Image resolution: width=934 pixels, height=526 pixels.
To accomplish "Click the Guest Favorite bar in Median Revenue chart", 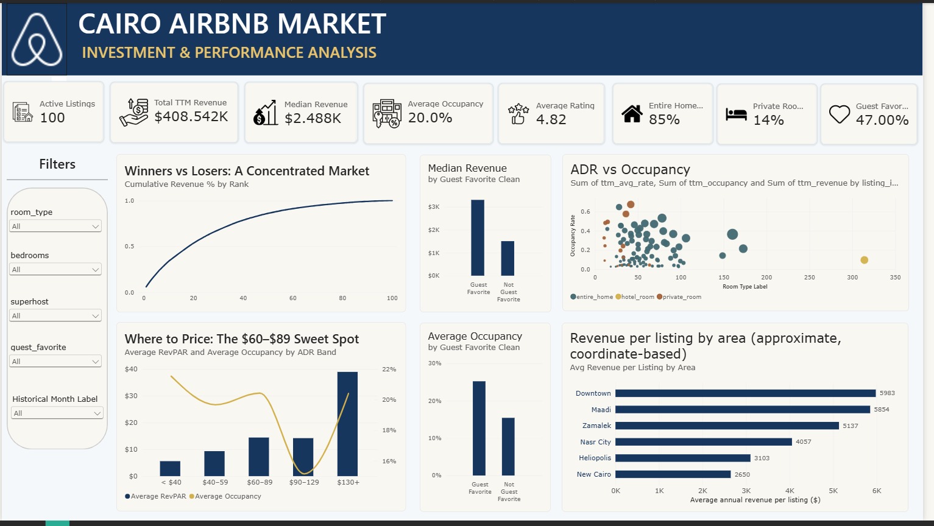I will tap(478, 238).
